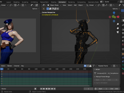Switch to the Shading workspace tab

(54, 2)
